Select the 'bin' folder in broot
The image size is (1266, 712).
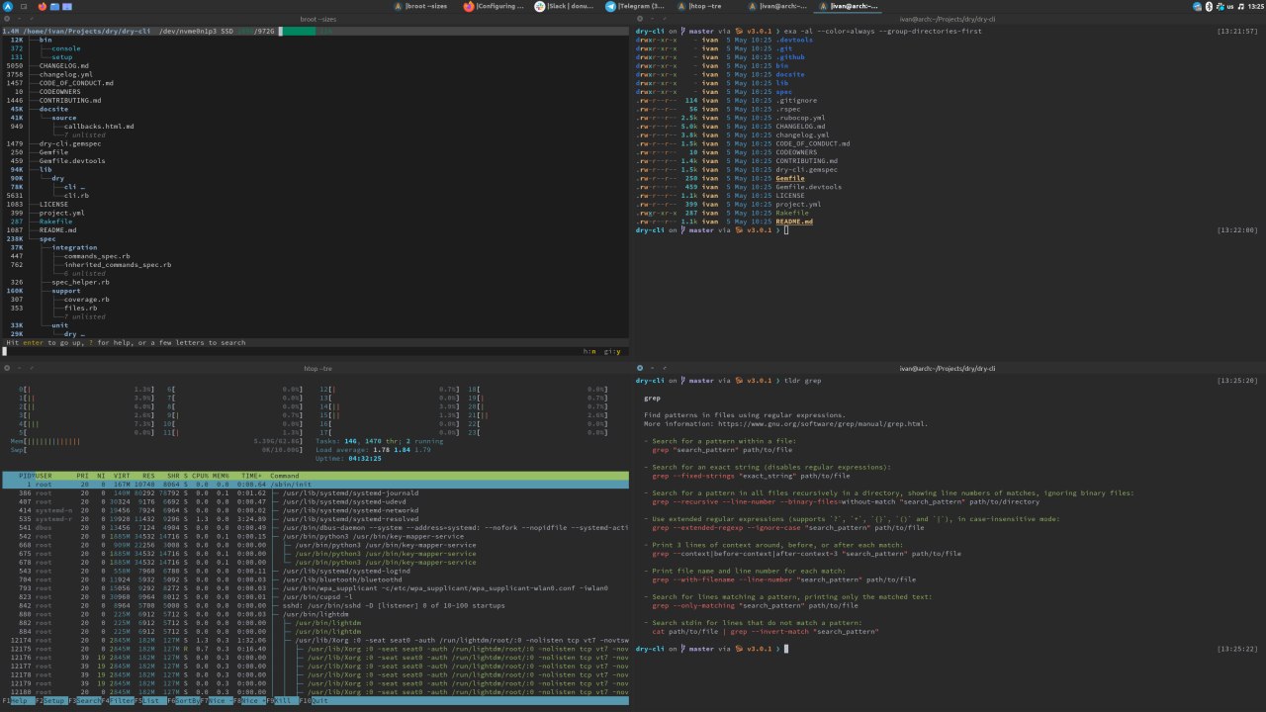(x=46, y=40)
